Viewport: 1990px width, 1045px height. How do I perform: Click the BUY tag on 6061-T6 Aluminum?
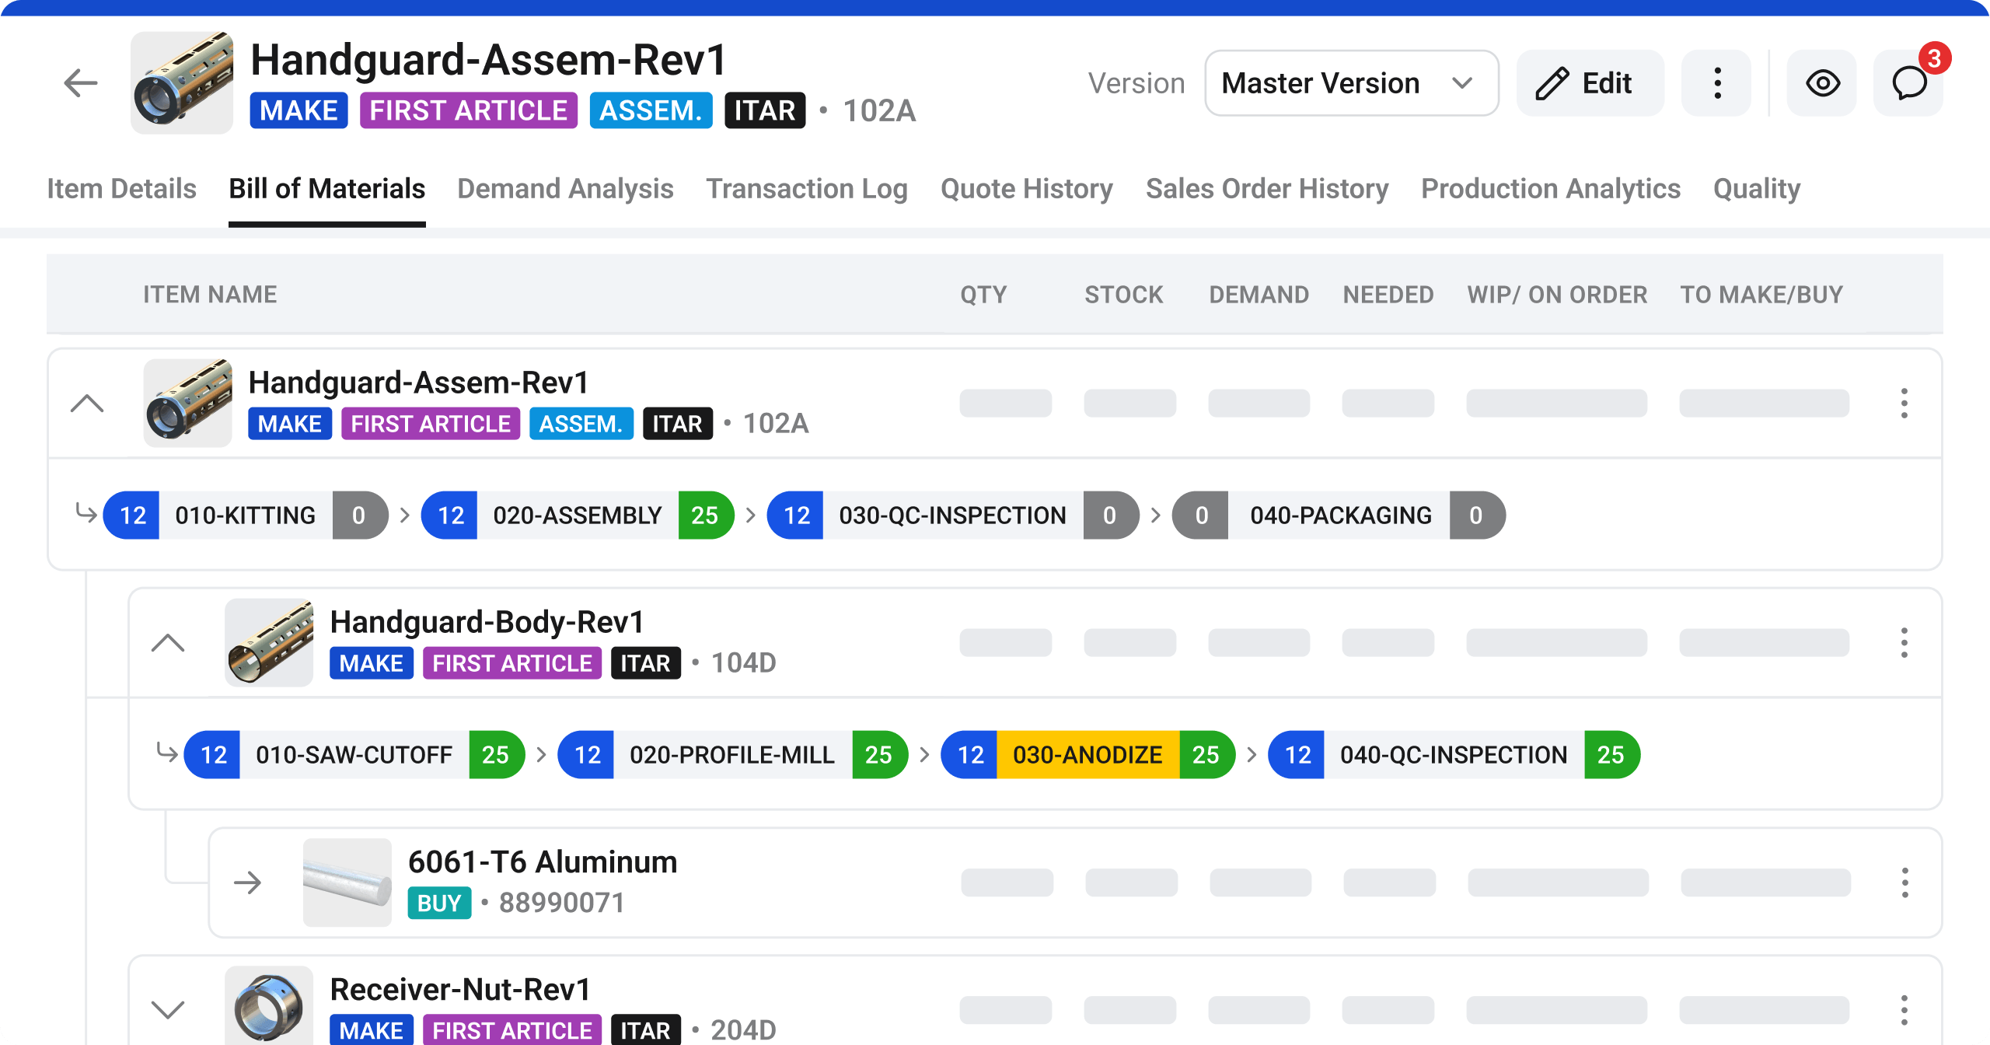[x=439, y=903]
